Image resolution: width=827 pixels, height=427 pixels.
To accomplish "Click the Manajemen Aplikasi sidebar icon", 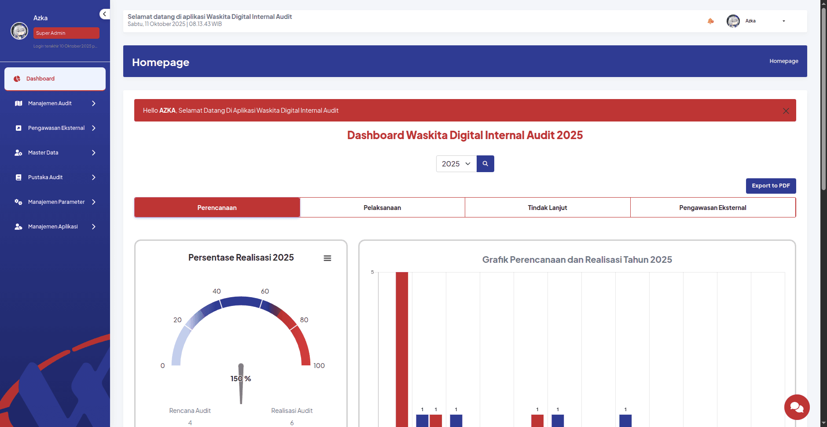I will [18, 226].
